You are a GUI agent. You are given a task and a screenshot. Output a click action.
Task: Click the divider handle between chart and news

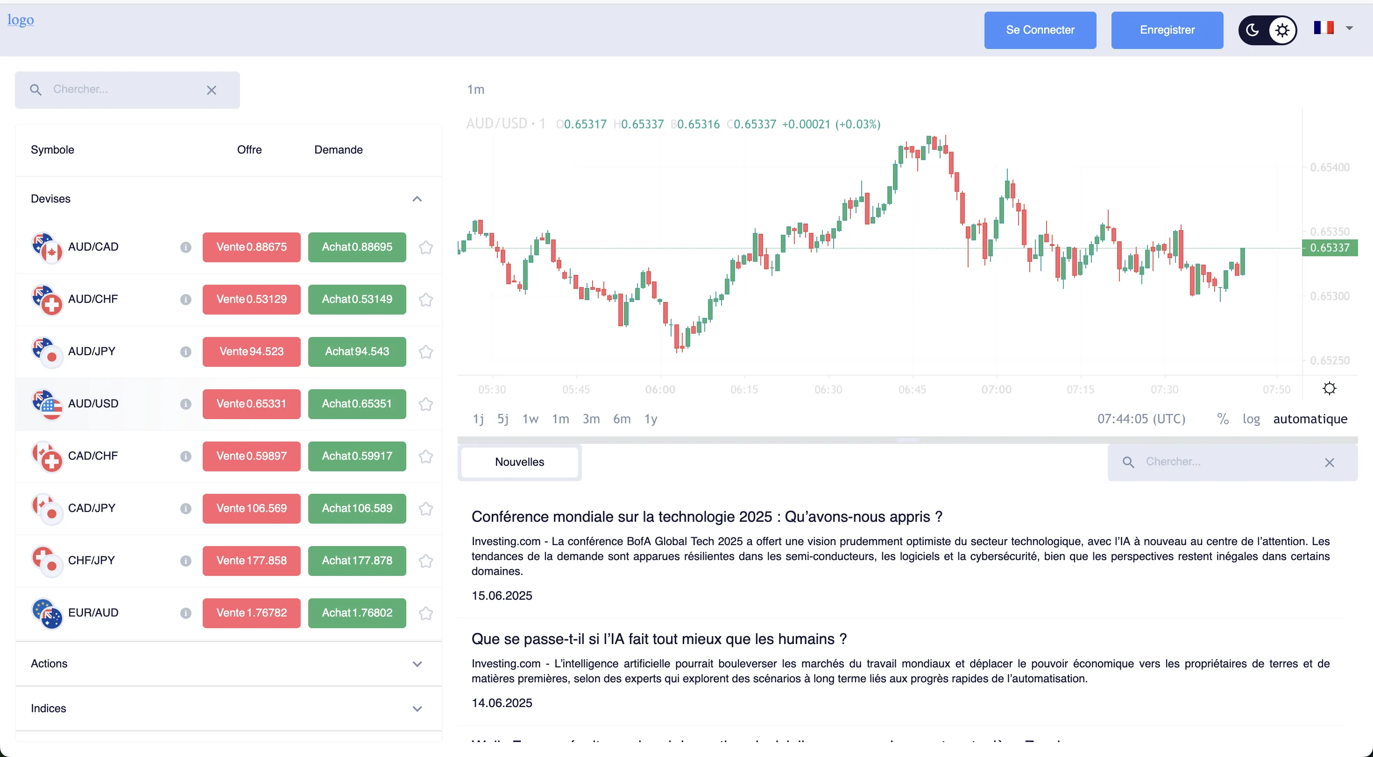pyautogui.click(x=907, y=440)
